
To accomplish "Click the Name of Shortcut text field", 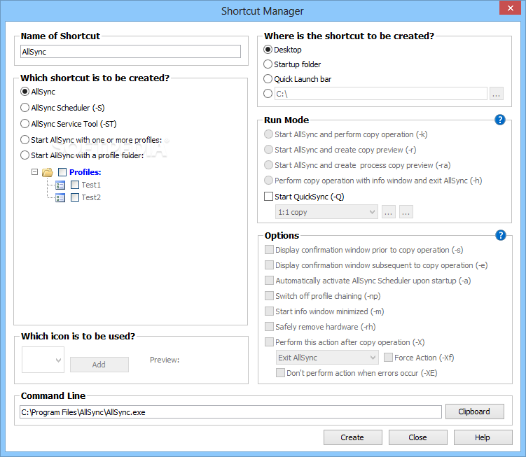I will click(130, 52).
